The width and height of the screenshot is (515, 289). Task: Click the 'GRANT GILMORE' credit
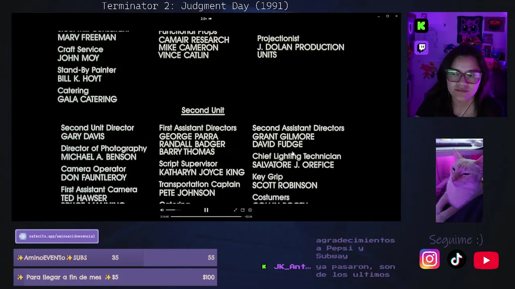[283, 136]
